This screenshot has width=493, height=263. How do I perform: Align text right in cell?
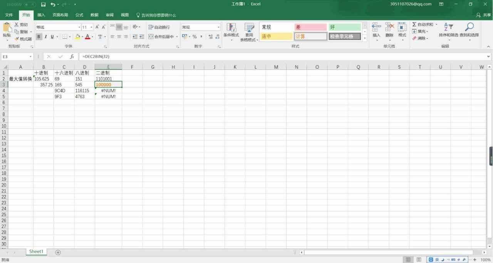point(126,37)
